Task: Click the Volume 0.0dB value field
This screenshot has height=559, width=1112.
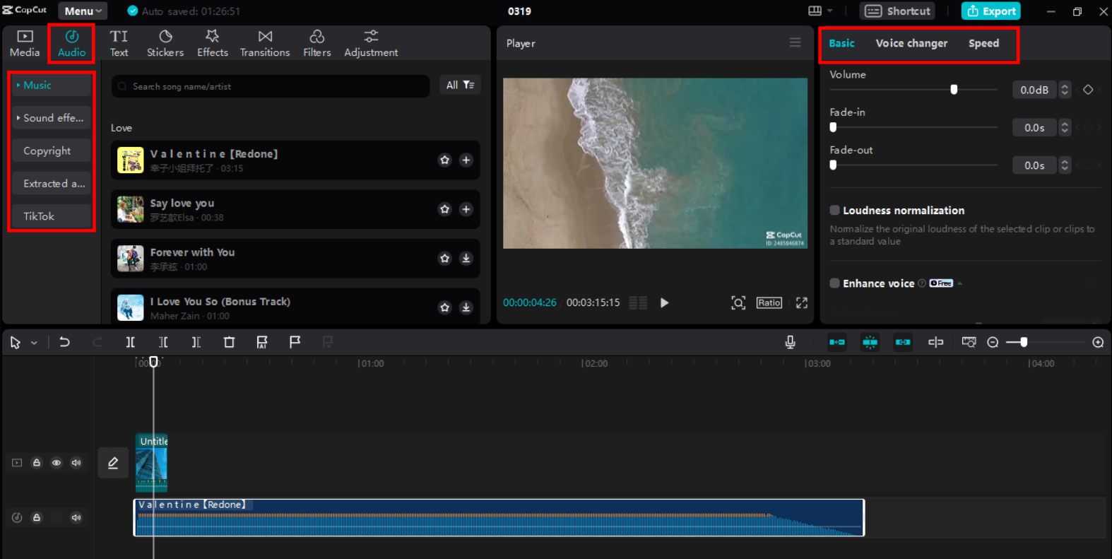Action: tap(1034, 90)
